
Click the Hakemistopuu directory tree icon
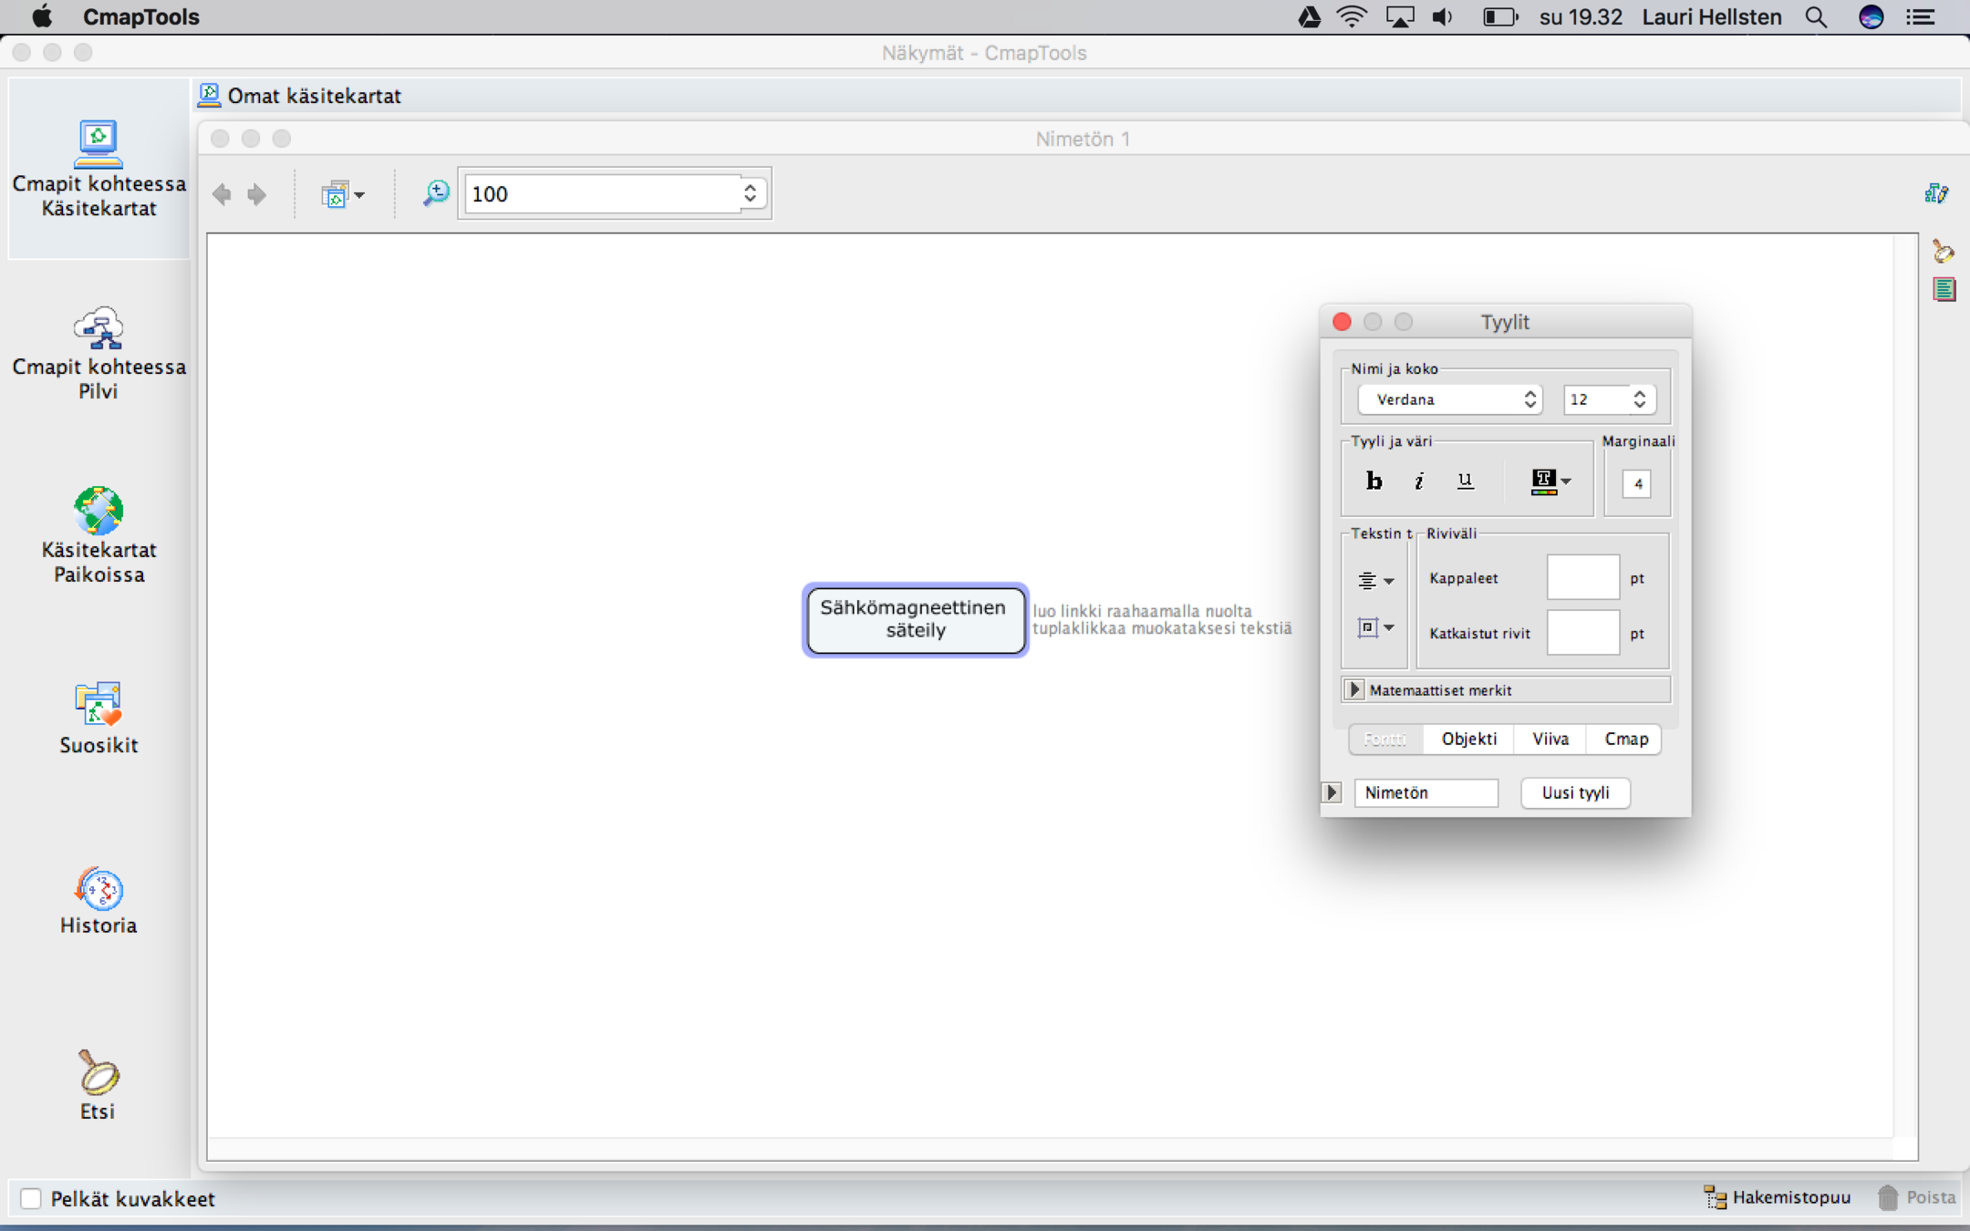1715,1197
